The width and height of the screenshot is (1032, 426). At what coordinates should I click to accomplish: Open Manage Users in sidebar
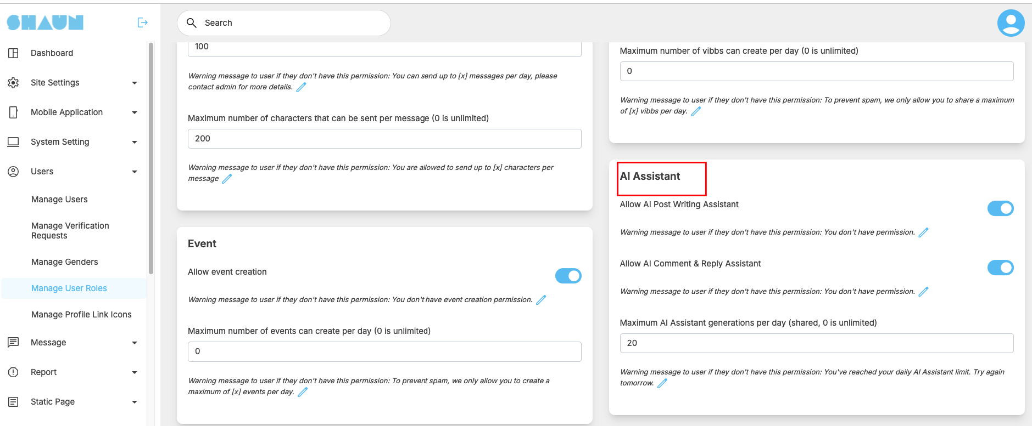[x=59, y=200]
